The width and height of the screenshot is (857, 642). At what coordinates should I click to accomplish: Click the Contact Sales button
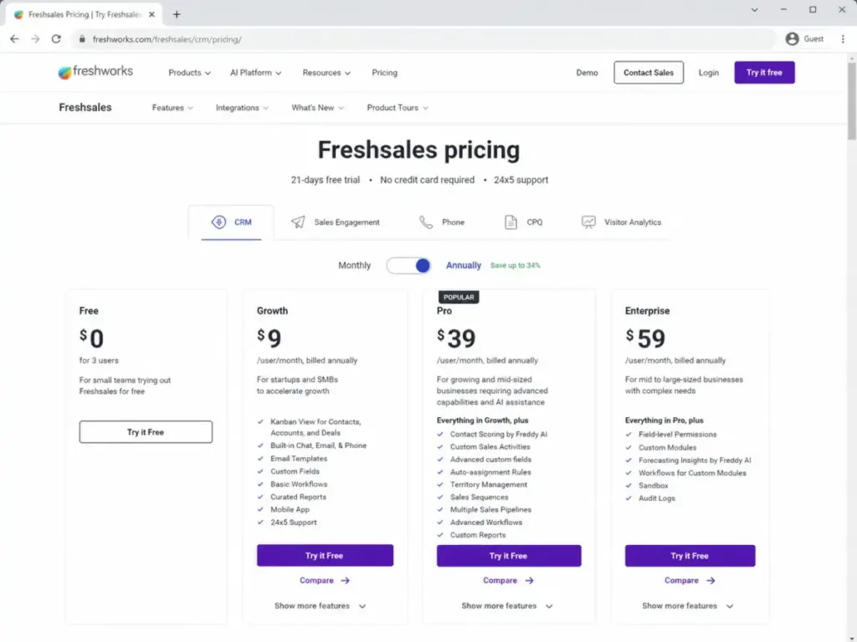point(649,73)
